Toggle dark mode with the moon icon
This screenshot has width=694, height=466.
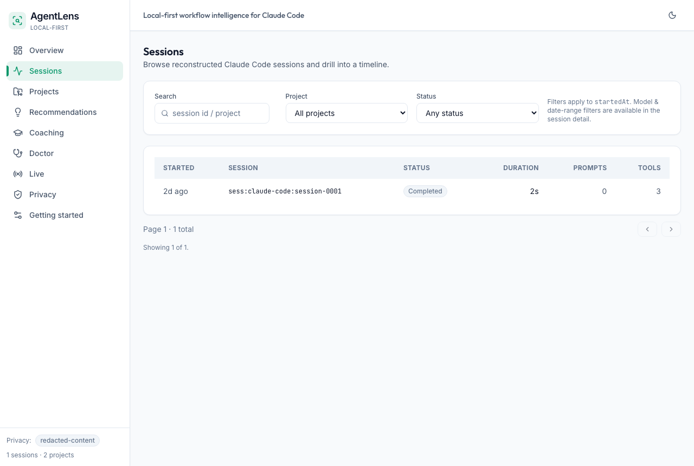[672, 15]
